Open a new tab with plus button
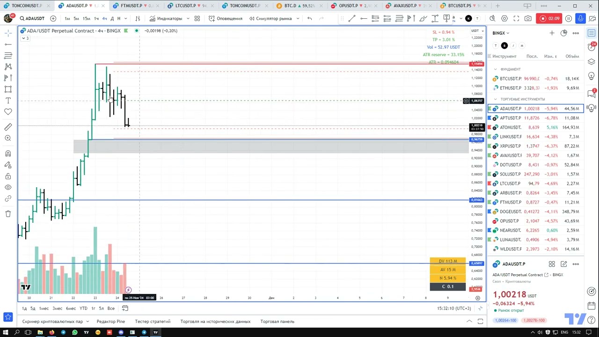The height and width of the screenshot is (337, 599). pos(497,6)
